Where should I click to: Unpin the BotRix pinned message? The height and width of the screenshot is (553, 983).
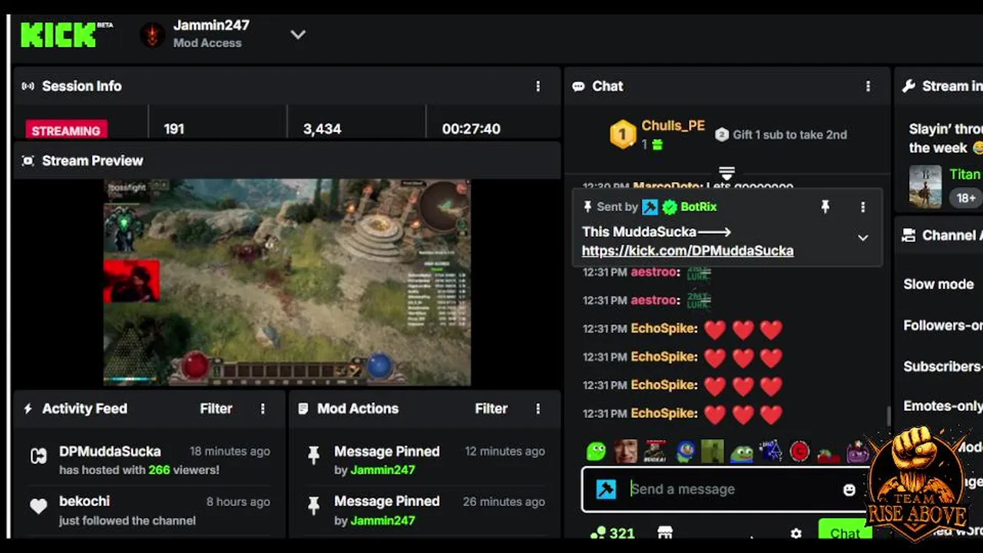point(825,207)
